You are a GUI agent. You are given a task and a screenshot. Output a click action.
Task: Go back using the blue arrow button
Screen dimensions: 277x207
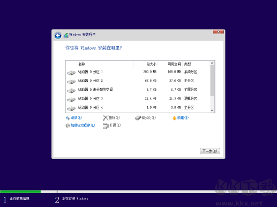pyautogui.click(x=58, y=35)
